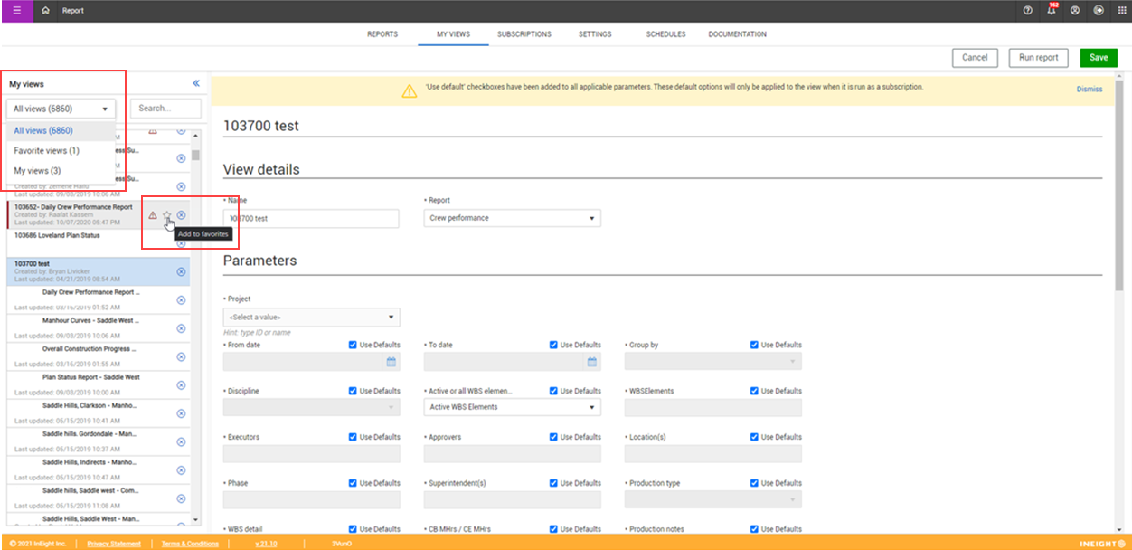This screenshot has width=1132, height=550.
Task: Uncheck Use Defaults for From date
Action: pyautogui.click(x=354, y=345)
